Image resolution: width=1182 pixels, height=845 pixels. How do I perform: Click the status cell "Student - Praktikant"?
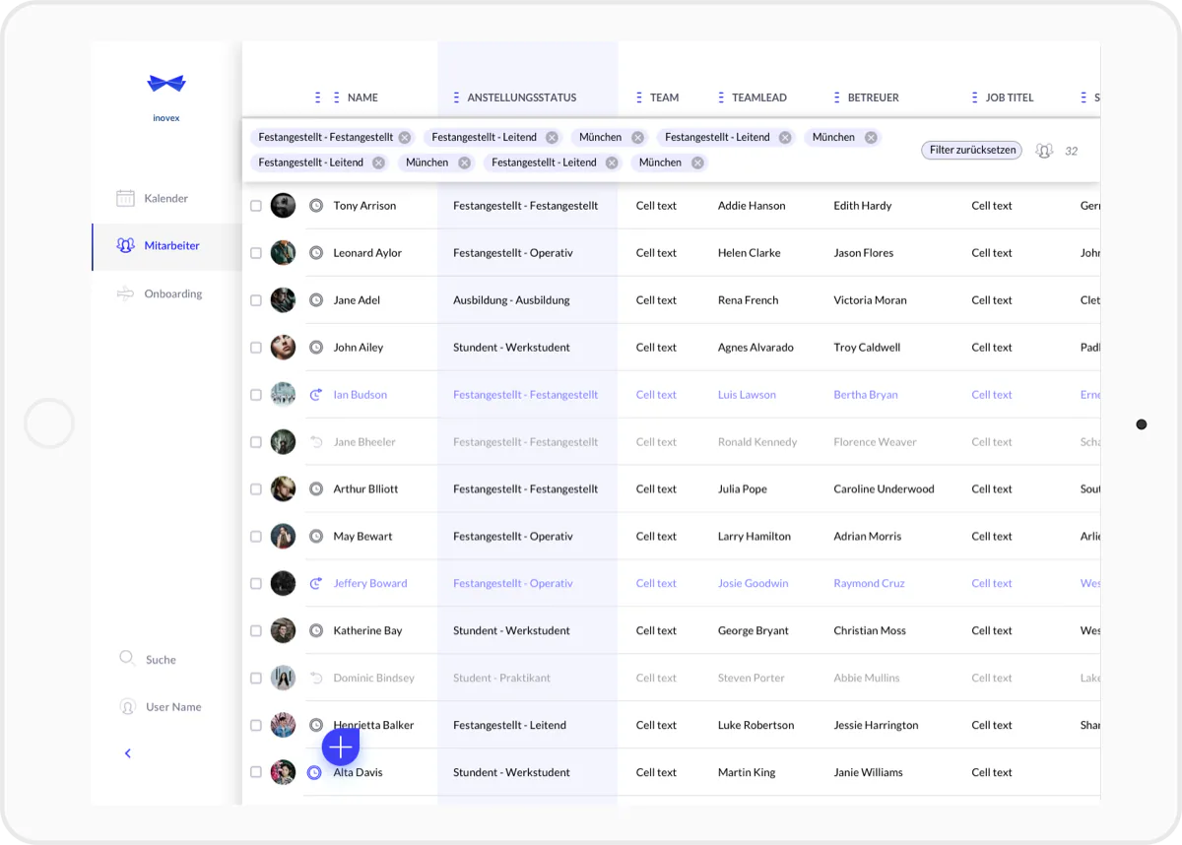(x=501, y=679)
